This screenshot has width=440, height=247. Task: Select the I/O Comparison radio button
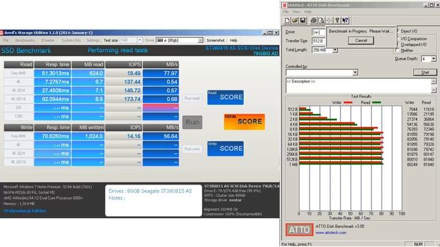pos(398,38)
